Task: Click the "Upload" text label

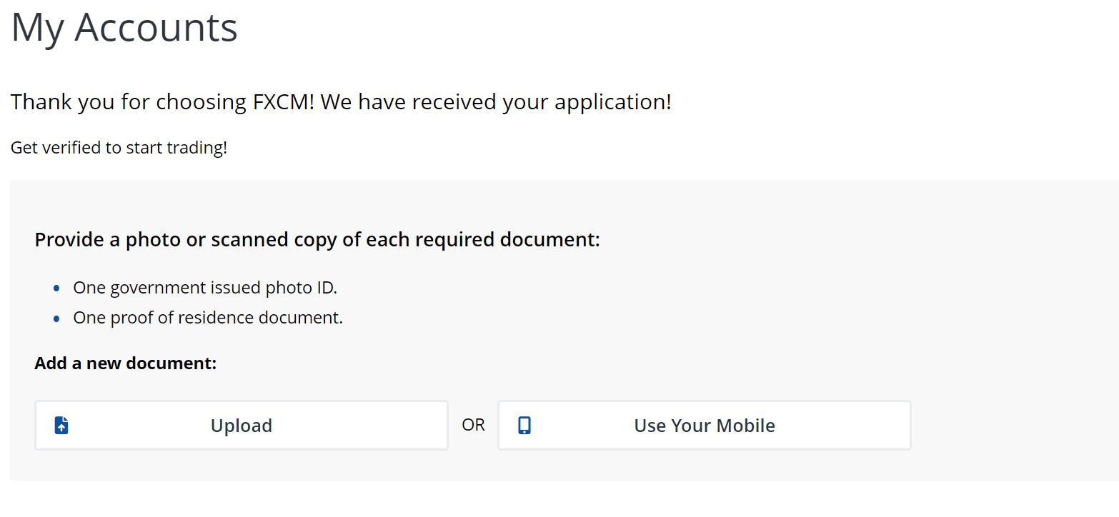Action: (242, 426)
